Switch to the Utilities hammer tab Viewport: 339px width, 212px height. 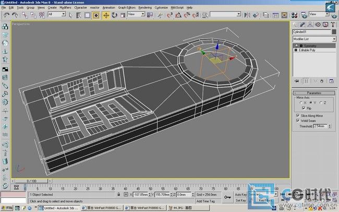point(333,25)
